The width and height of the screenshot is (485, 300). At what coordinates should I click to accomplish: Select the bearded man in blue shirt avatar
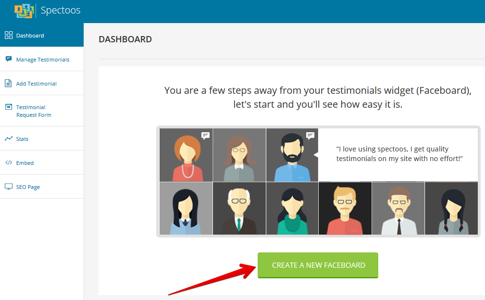pos(292,155)
